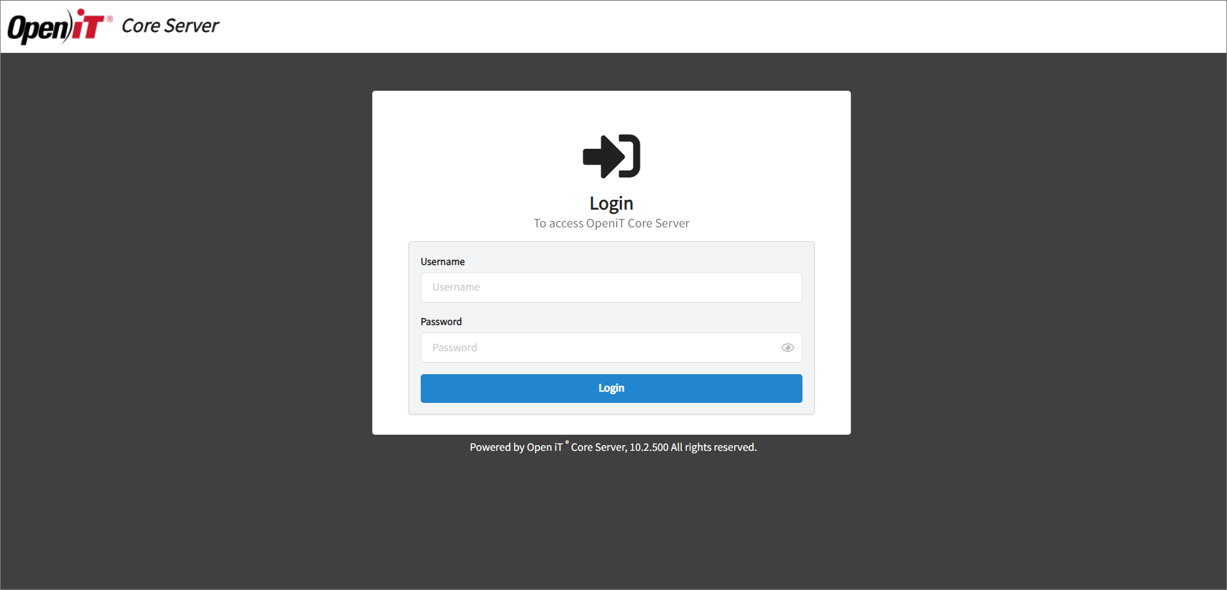This screenshot has width=1227, height=590.
Task: Toggle password visibility with the eye control
Action: click(787, 347)
